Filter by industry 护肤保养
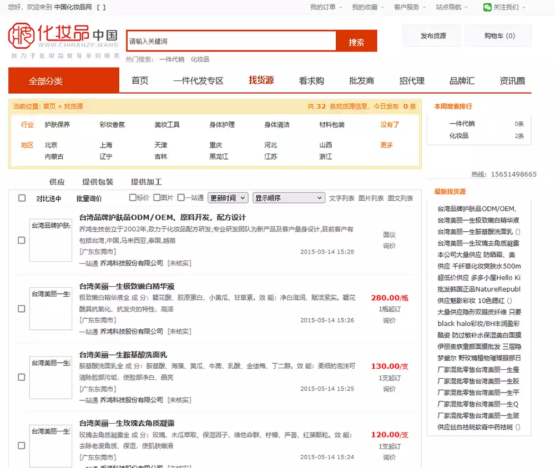This screenshot has width=555, height=468. tap(57, 125)
